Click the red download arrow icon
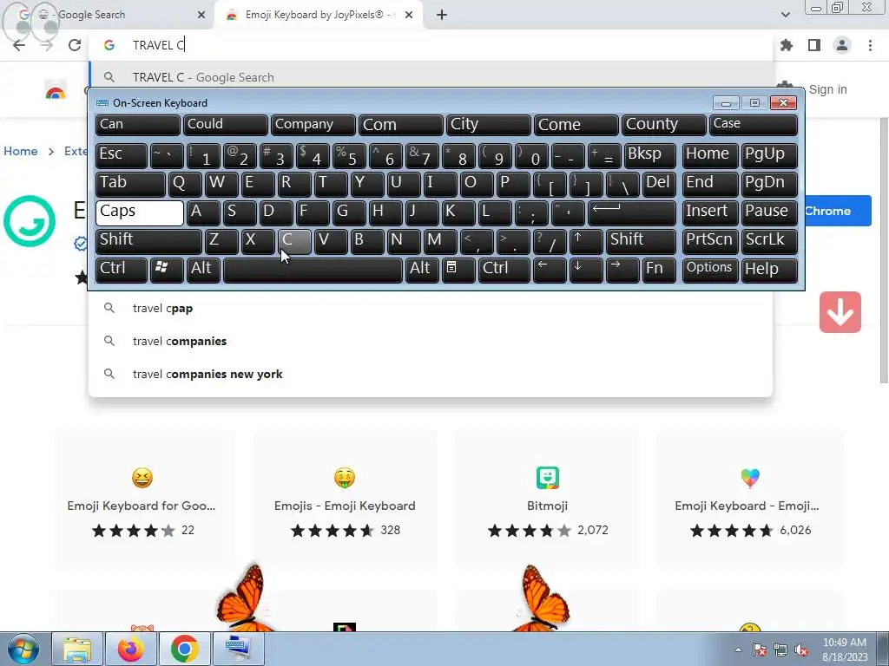The image size is (889, 666). pos(840,312)
